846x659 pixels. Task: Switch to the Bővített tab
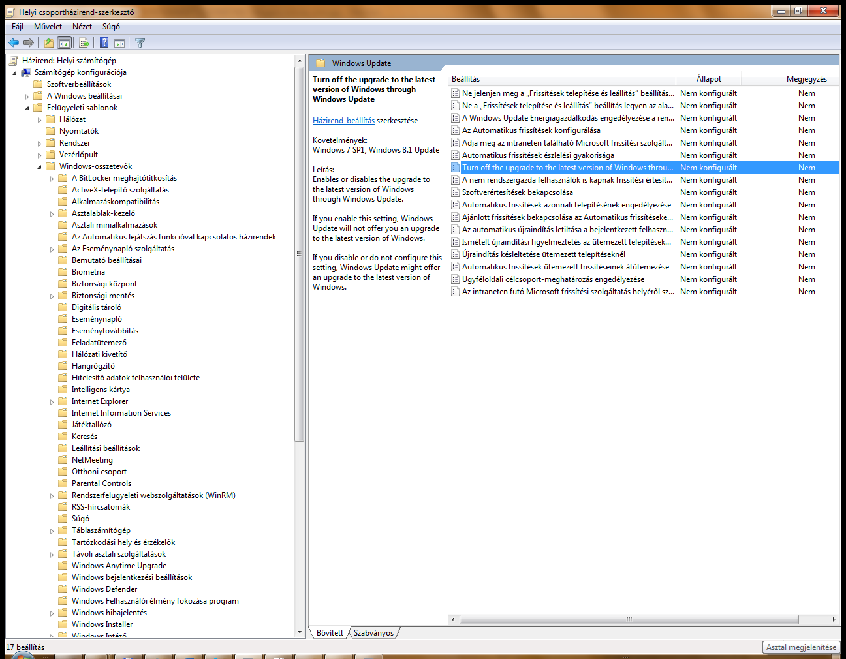pyautogui.click(x=330, y=633)
